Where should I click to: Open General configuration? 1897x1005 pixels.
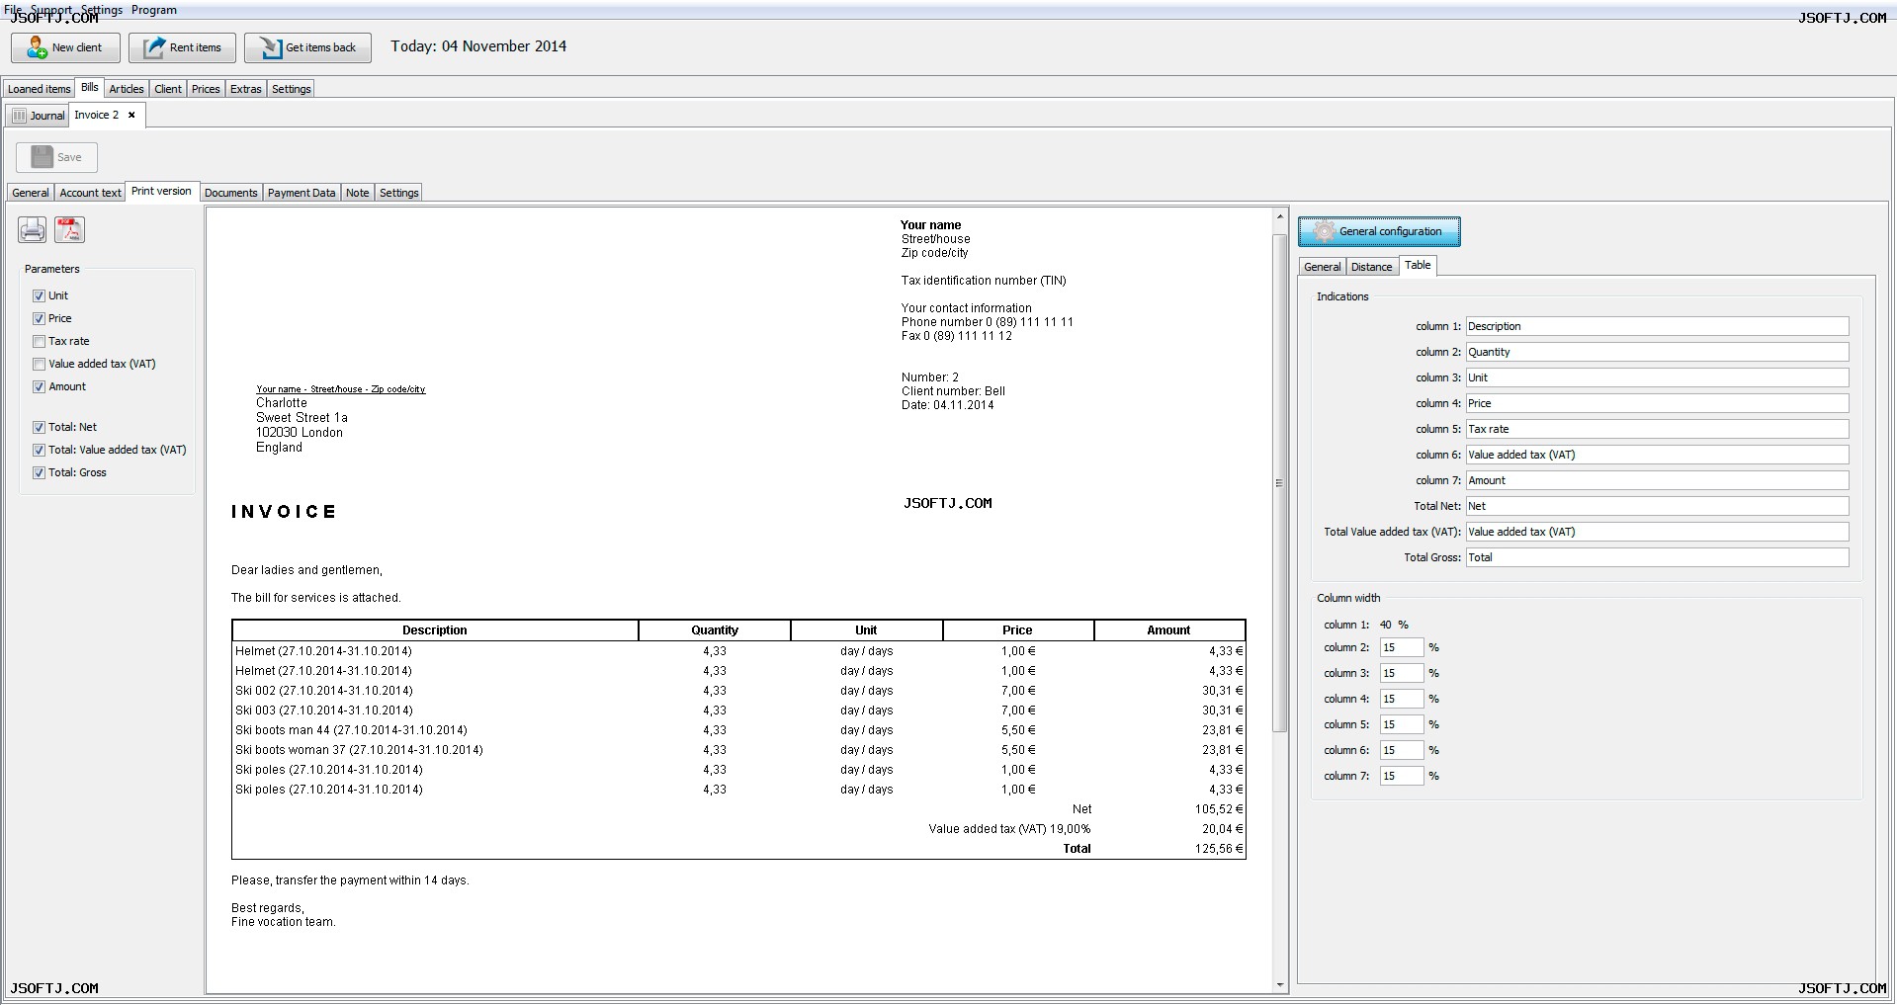(x=1379, y=231)
